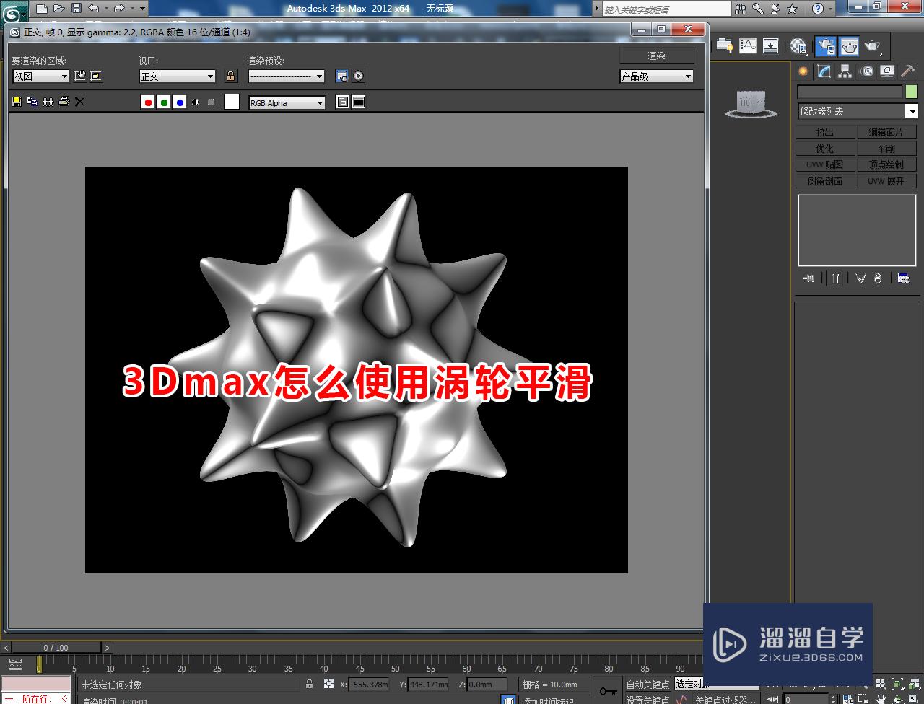Image resolution: width=924 pixels, height=704 pixels.
Task: Switch to Modify panel tab
Action: click(x=824, y=71)
